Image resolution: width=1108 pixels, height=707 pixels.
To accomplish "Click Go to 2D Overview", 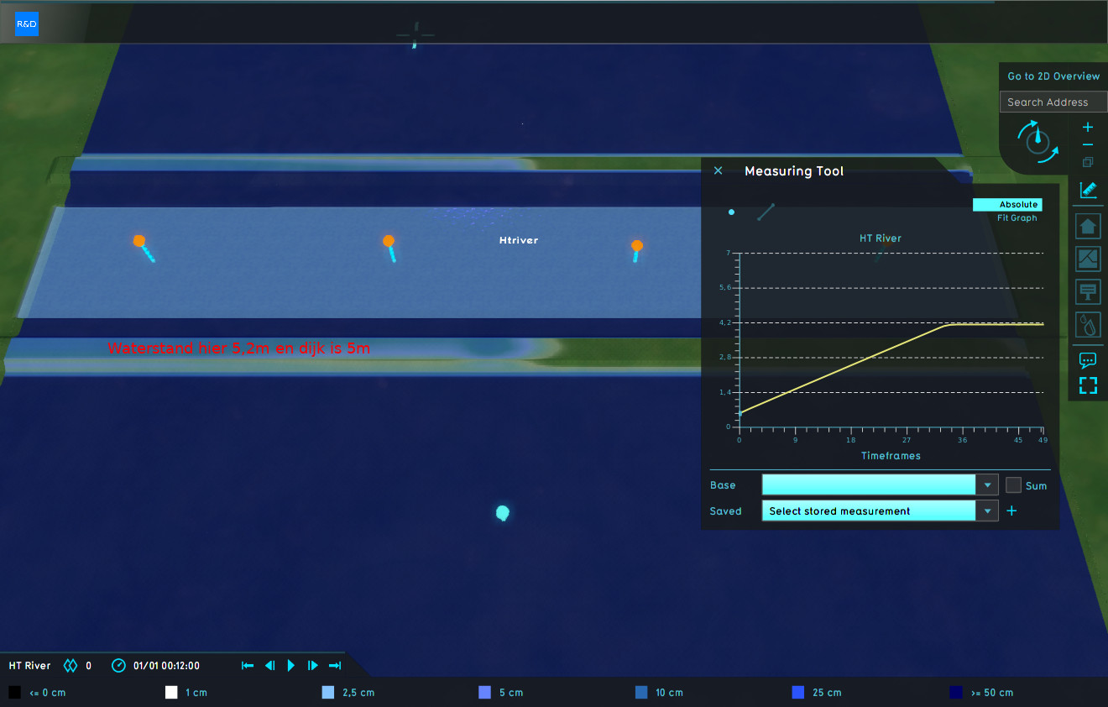I will tap(1053, 76).
